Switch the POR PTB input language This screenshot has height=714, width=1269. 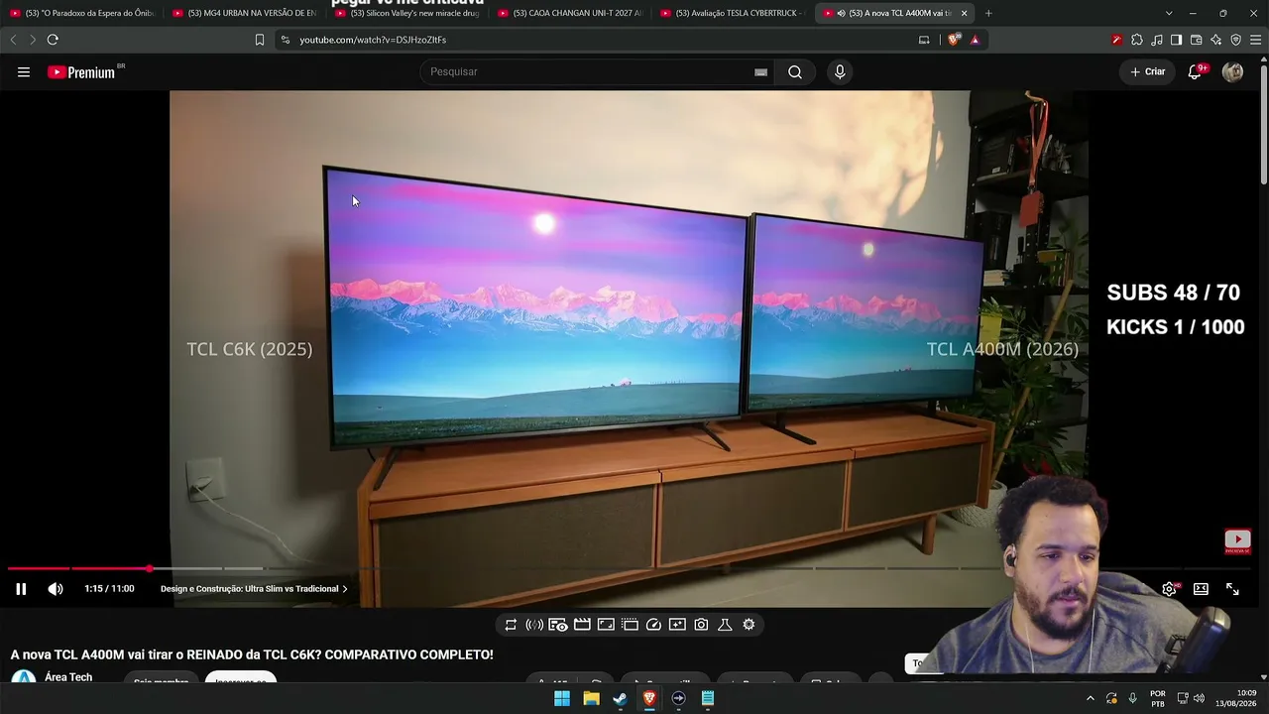tap(1158, 698)
